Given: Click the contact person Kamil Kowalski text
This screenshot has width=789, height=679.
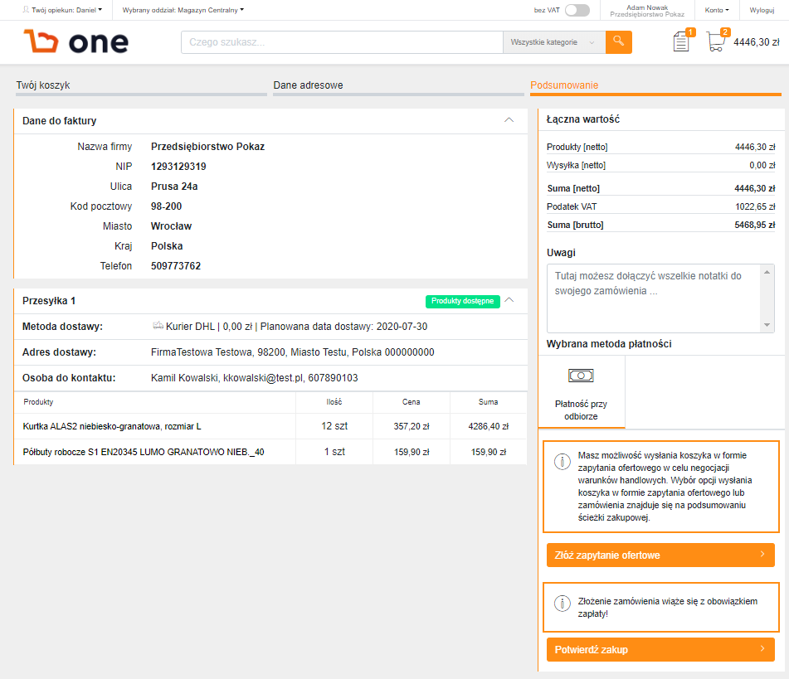Looking at the screenshot, I should [255, 378].
